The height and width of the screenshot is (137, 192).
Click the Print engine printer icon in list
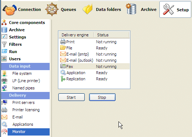[63, 41]
